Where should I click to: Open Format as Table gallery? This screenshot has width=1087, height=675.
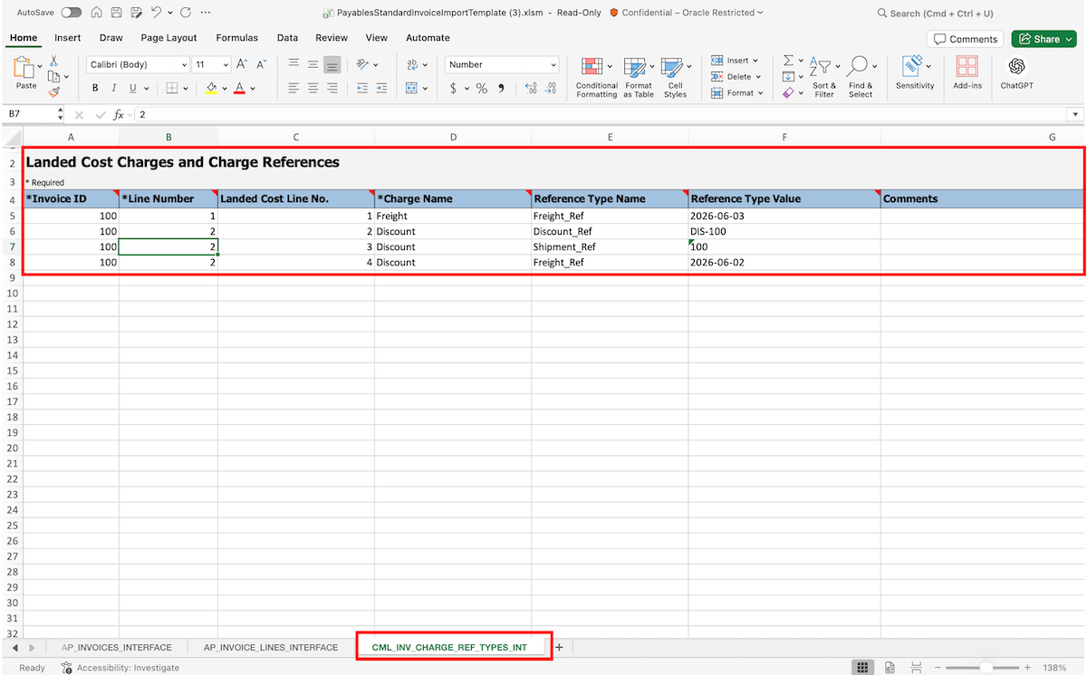coord(639,78)
